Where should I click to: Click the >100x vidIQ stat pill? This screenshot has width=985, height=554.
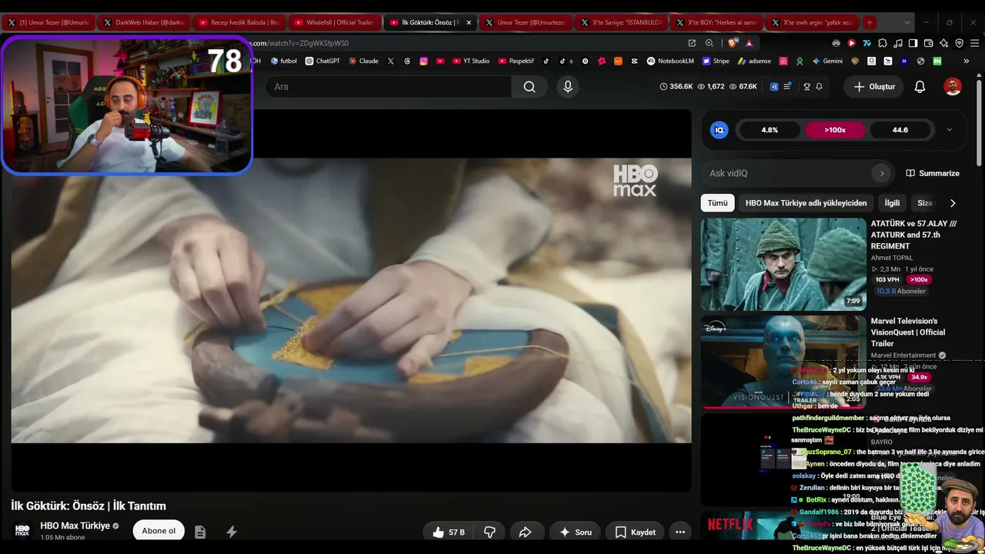[835, 130]
